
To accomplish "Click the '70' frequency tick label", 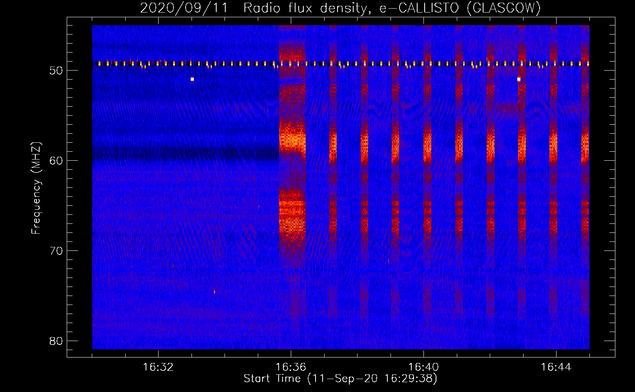I will pyautogui.click(x=57, y=250).
